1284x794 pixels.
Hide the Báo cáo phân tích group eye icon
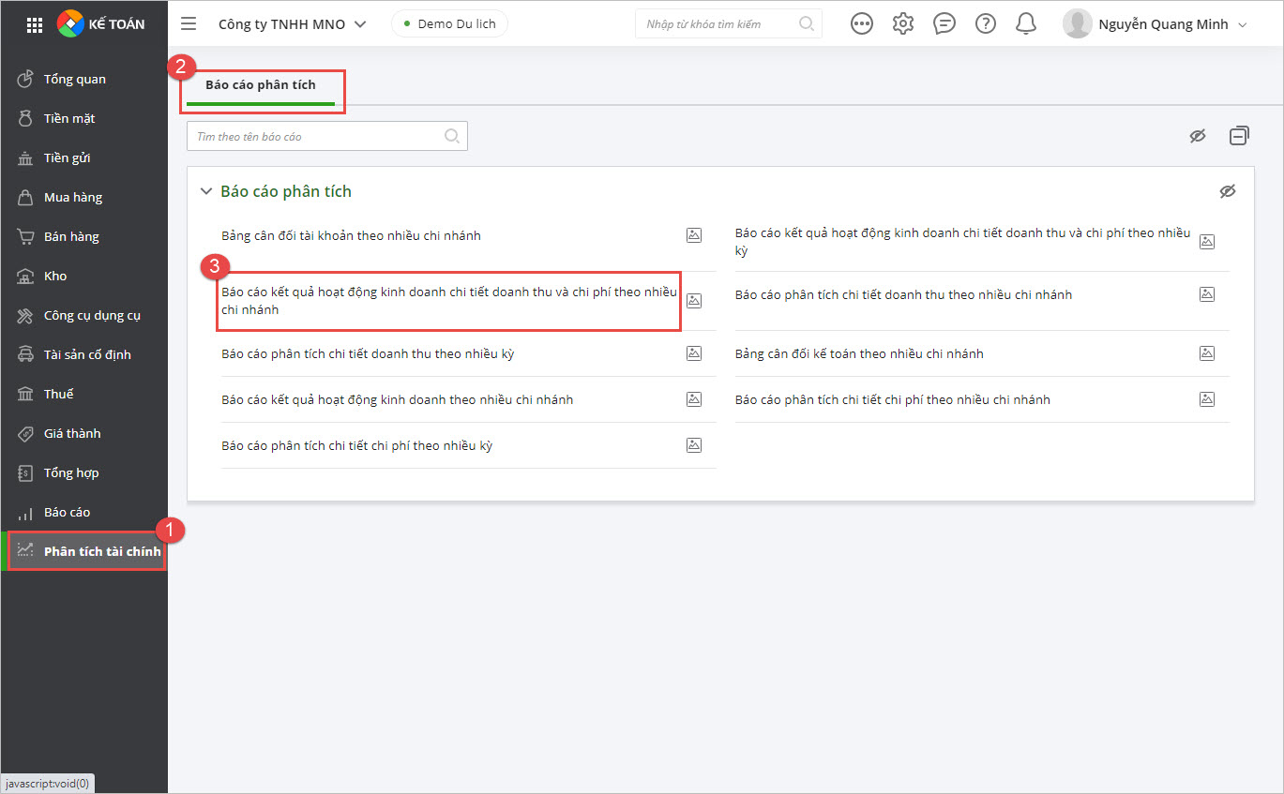pos(1228,191)
